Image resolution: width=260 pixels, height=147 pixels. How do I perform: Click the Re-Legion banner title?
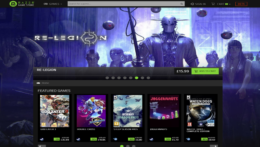(x=46, y=70)
